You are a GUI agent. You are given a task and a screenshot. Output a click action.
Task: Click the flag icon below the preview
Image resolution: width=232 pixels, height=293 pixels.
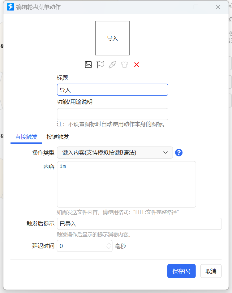pyautogui.click(x=100, y=65)
